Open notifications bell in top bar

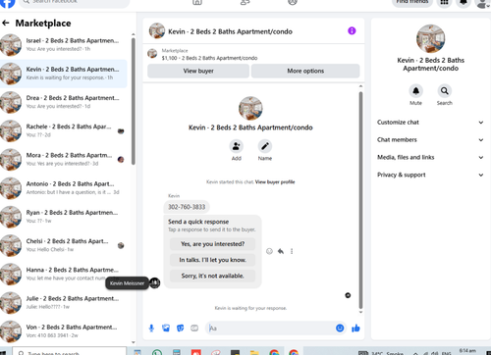coord(464,2)
